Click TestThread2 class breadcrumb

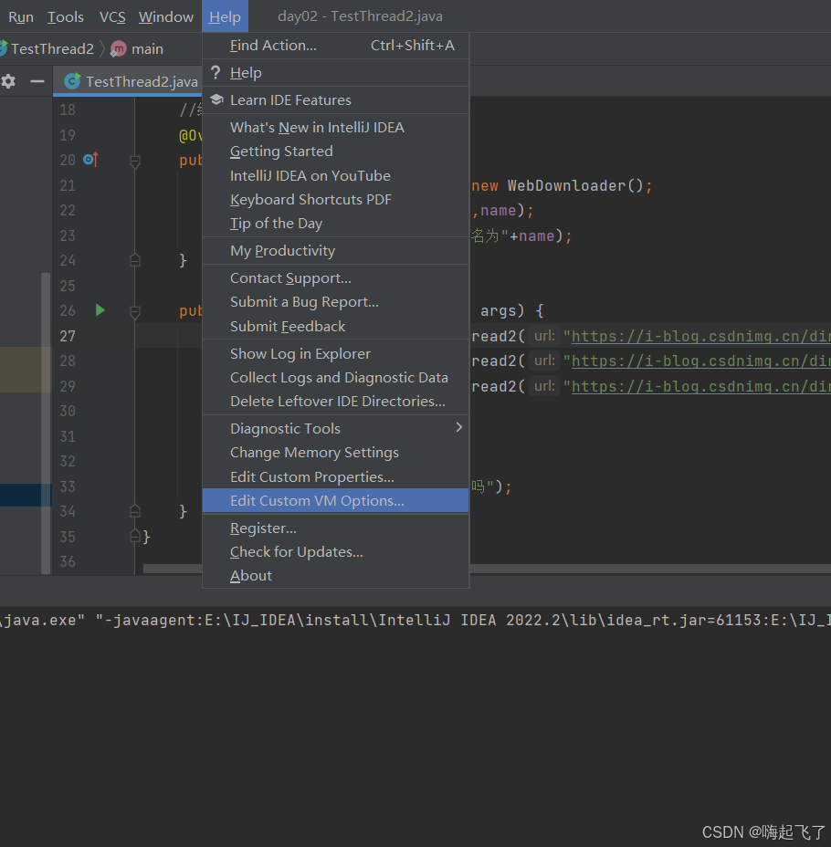pos(52,48)
